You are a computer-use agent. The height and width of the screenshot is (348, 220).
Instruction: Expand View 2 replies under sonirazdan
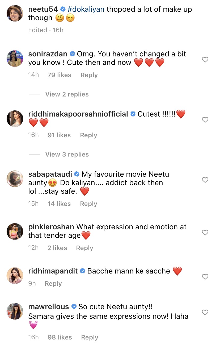coord(67,94)
